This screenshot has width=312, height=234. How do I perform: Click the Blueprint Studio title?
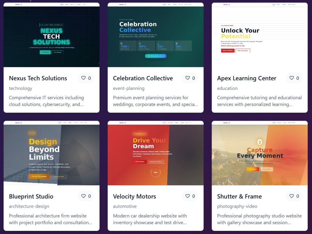click(x=31, y=196)
